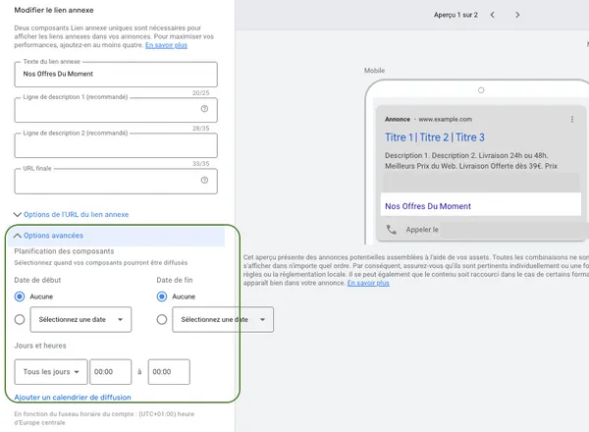This screenshot has width=589, height=432.
Task: Click 'Ajouter un calendrier de diffusion' link
Action: tap(73, 398)
